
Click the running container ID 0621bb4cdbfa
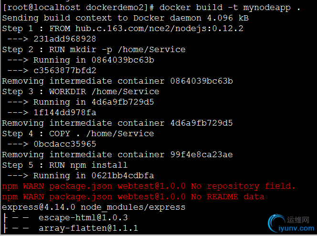pos(123,176)
